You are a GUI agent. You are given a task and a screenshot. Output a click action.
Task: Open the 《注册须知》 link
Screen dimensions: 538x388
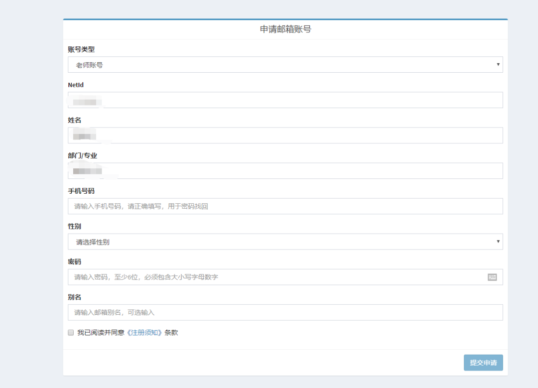tap(144, 332)
